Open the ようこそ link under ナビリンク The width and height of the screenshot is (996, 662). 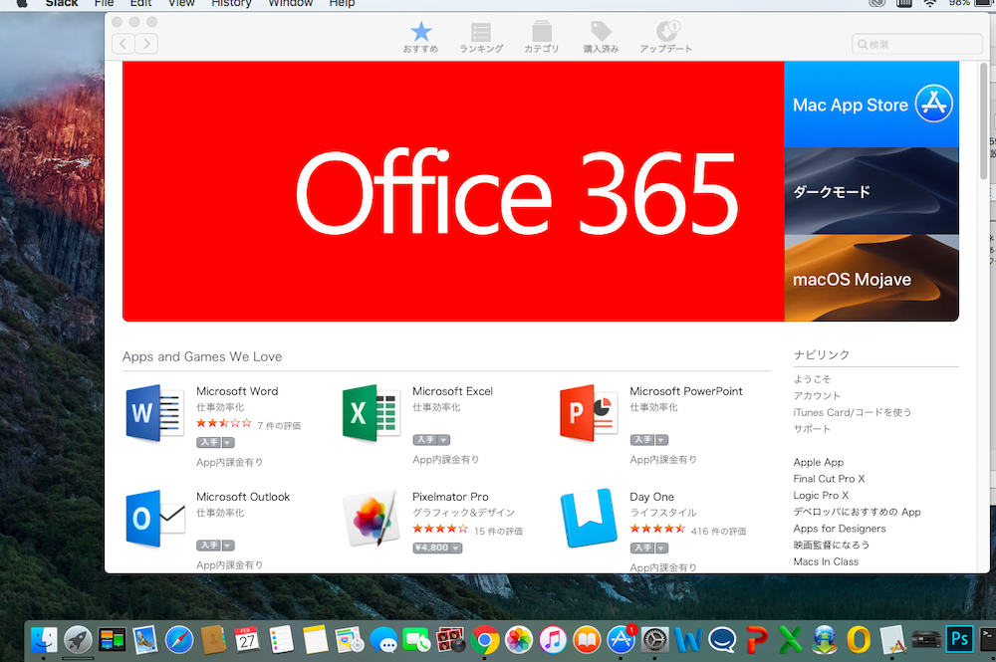click(812, 379)
